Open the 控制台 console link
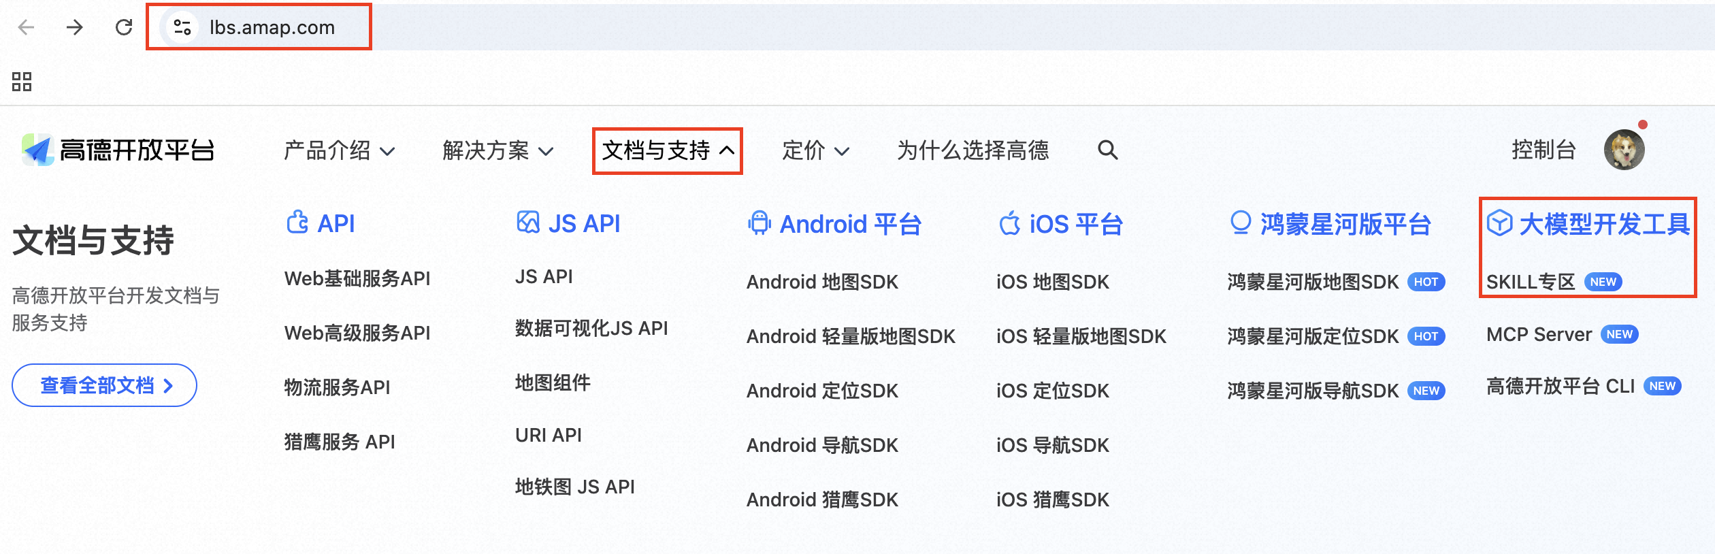The image size is (1715, 554). tap(1543, 150)
